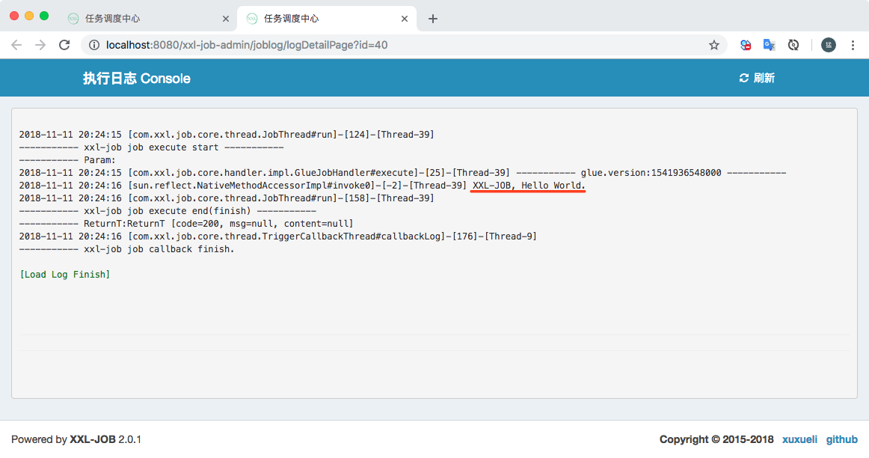Click the browser back arrow

click(16, 45)
